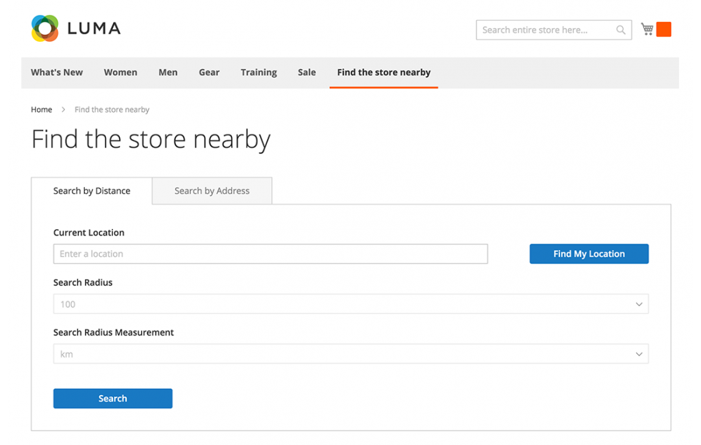Click the Search Radius label

point(83,283)
